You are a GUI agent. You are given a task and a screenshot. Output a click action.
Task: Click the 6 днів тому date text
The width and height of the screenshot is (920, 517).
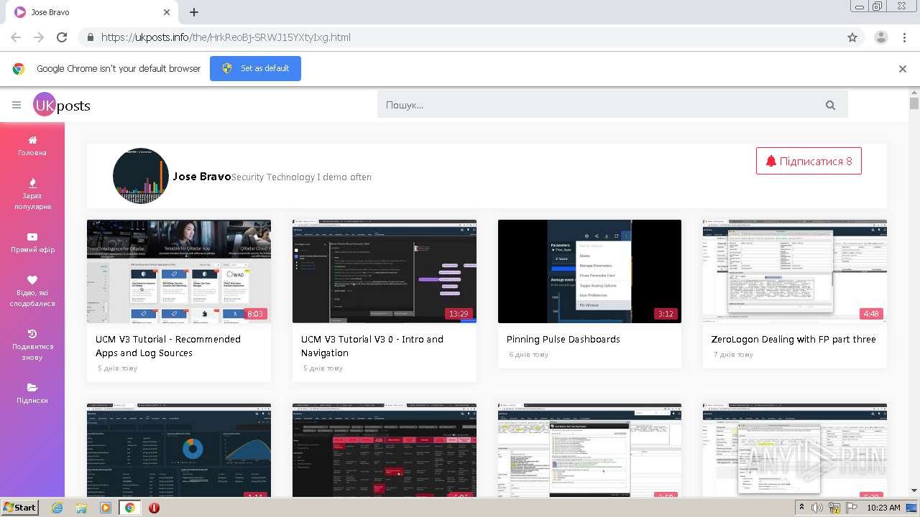coord(529,355)
